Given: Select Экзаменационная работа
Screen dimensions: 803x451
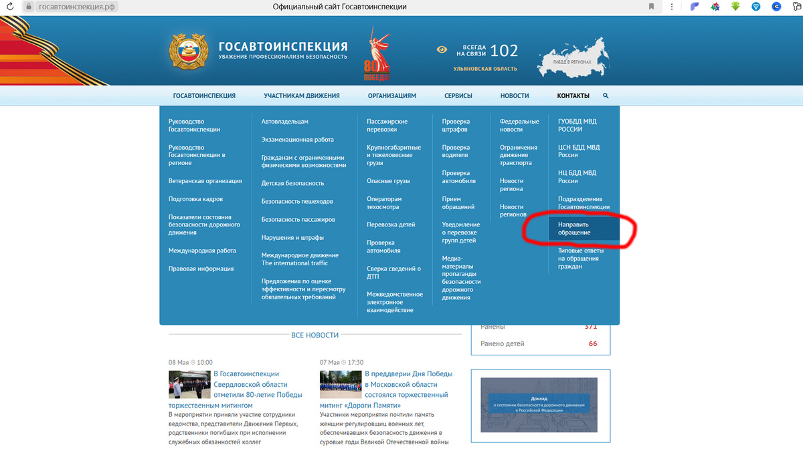Looking at the screenshot, I should 298,140.
